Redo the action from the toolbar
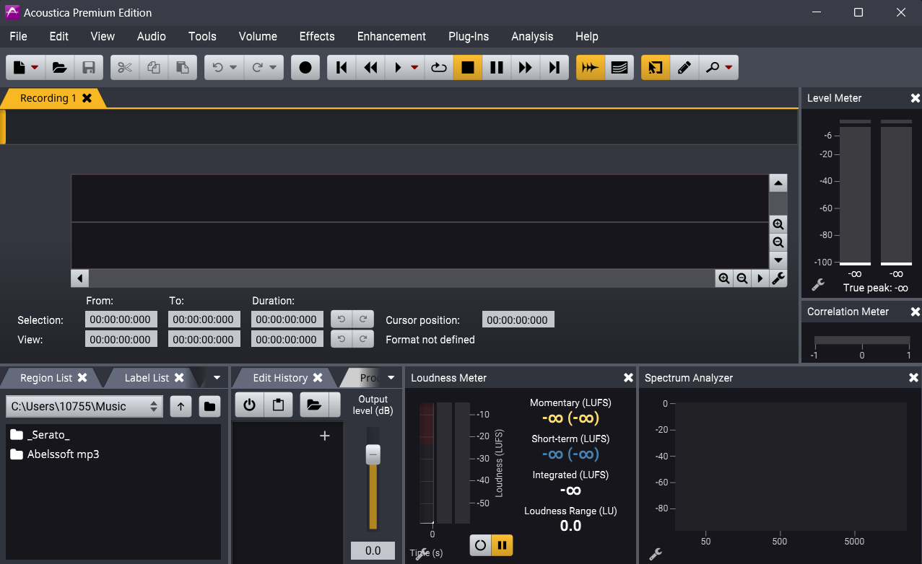This screenshot has width=922, height=564. (257, 68)
